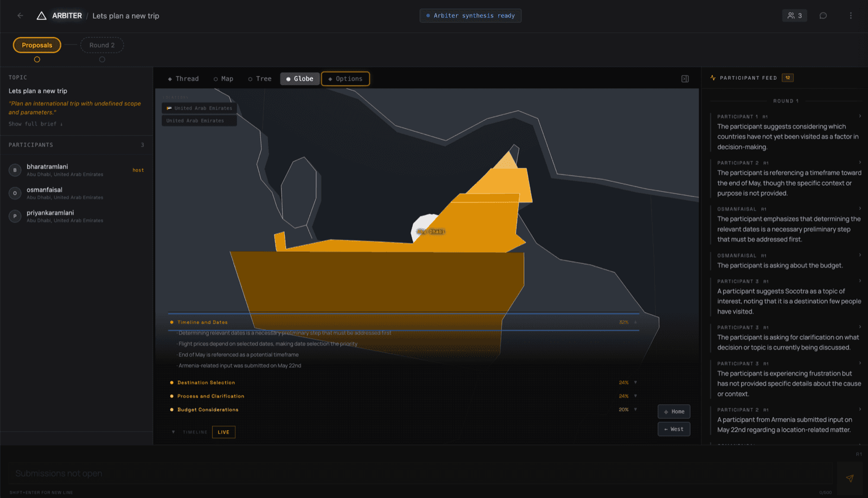Click the Home globe reset button
This screenshot has width=868, height=498.
(x=674, y=412)
